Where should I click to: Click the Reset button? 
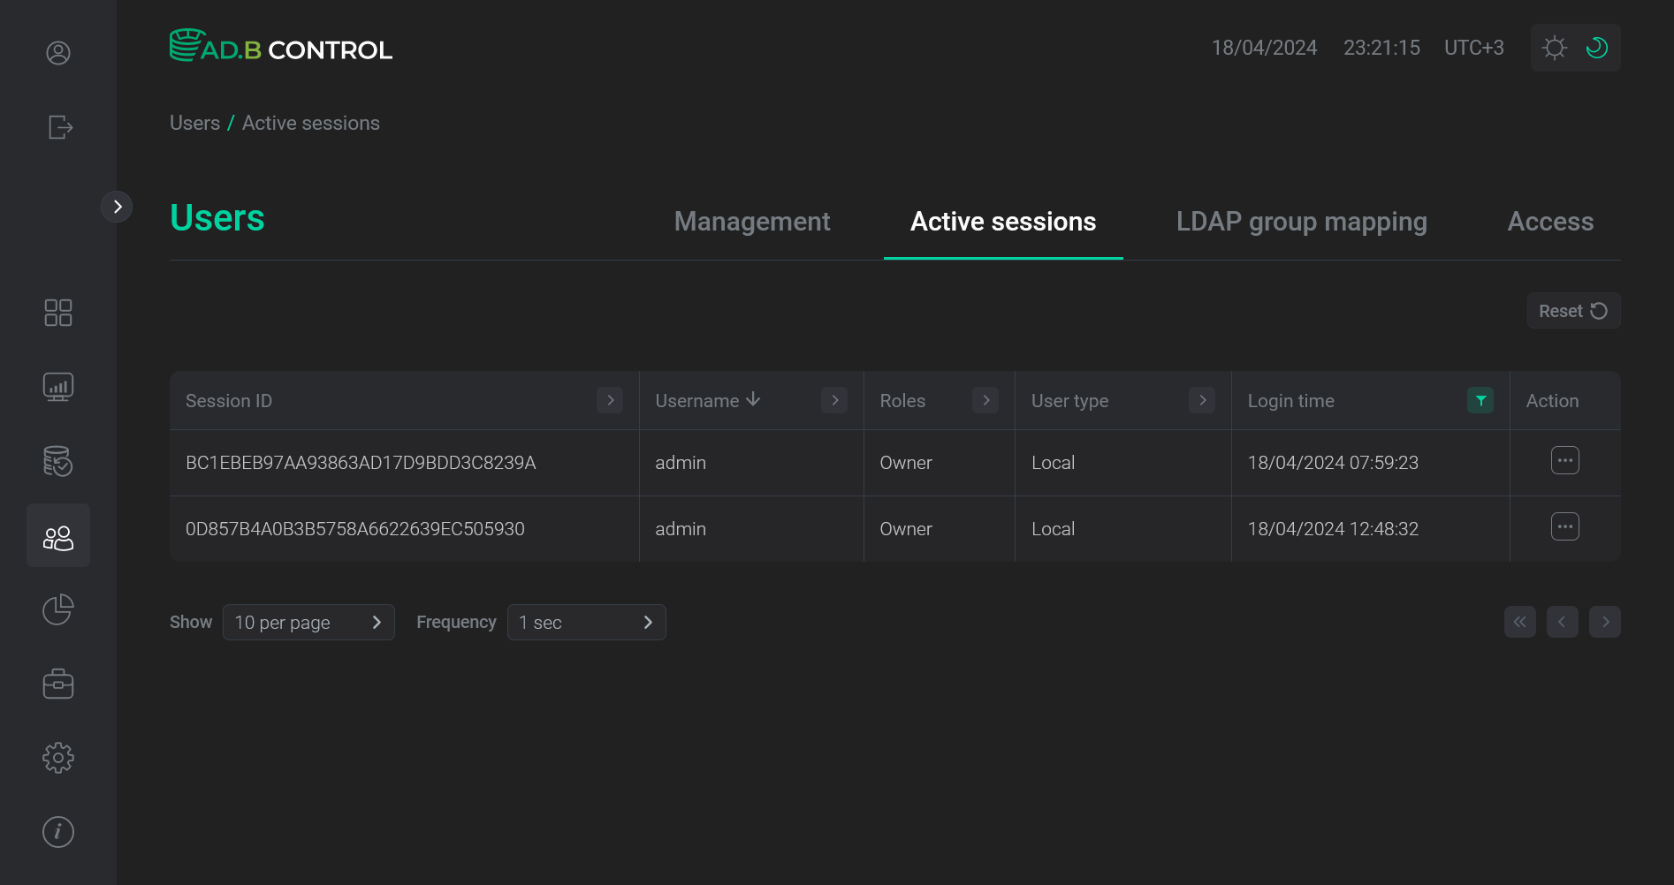(x=1573, y=310)
